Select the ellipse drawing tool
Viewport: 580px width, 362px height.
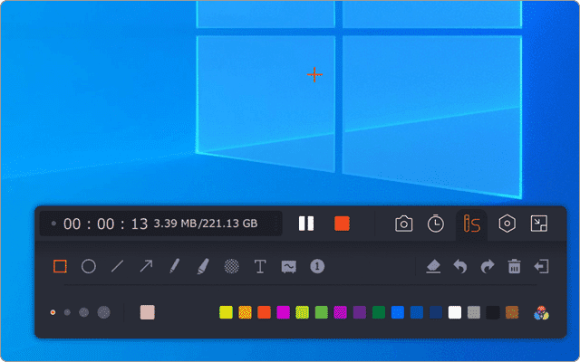pyautogui.click(x=89, y=266)
